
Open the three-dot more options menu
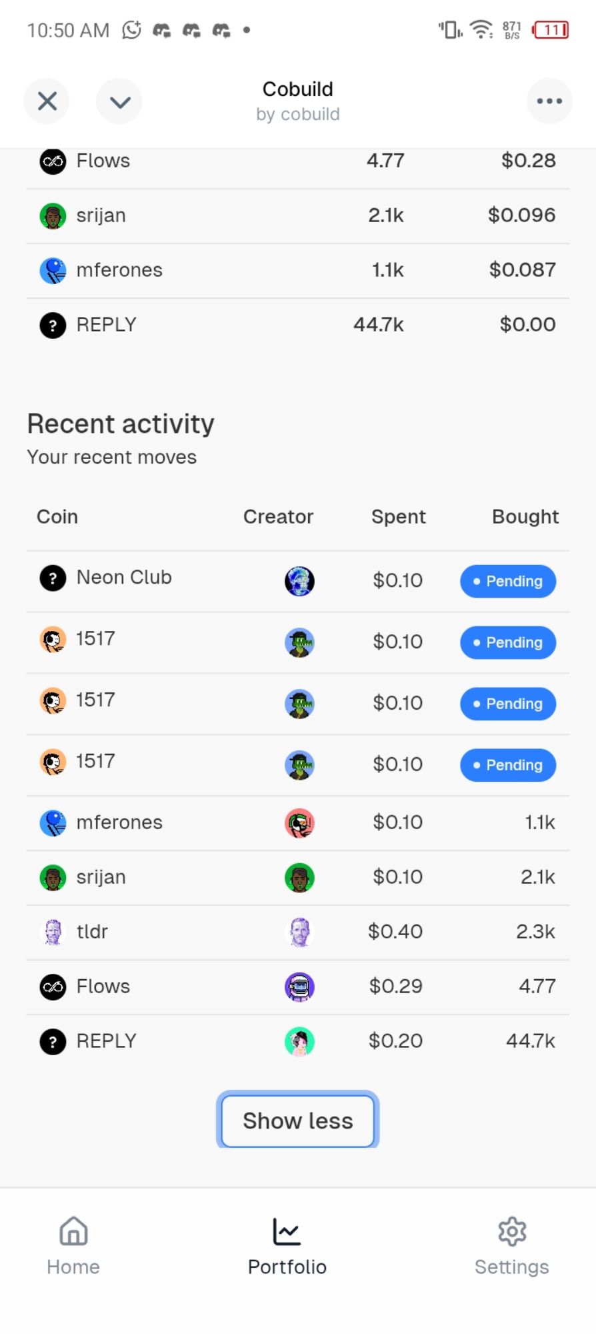[x=549, y=101]
